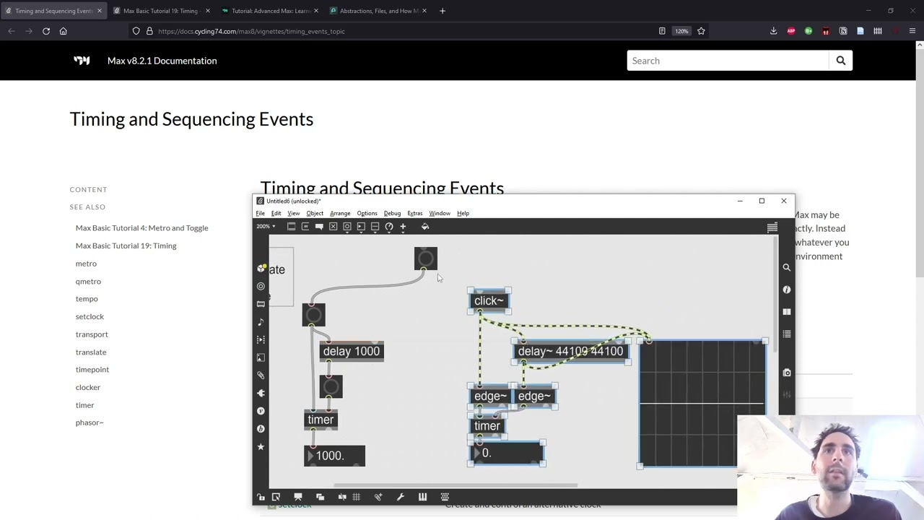Open the Max Basic Tutorial 4: Metro and Toggle link
Screen dimensions: 924x520
(141, 228)
